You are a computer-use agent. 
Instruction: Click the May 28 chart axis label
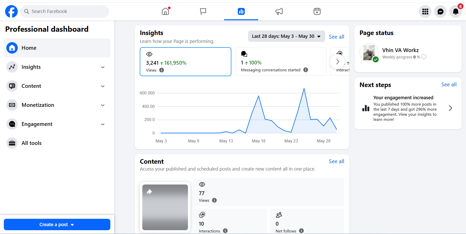click(x=323, y=141)
